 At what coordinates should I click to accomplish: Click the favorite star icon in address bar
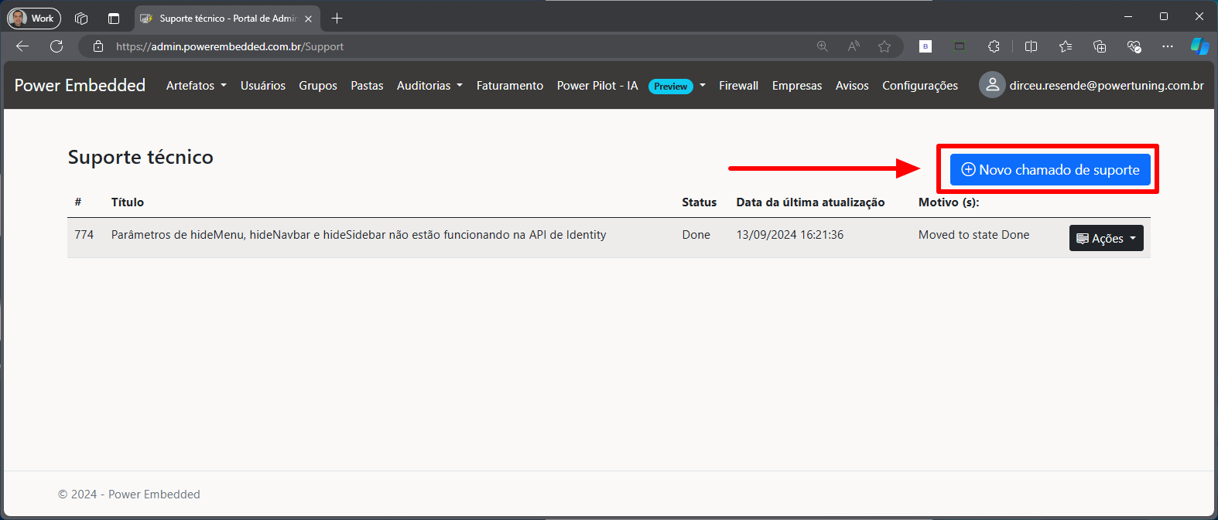pos(884,46)
